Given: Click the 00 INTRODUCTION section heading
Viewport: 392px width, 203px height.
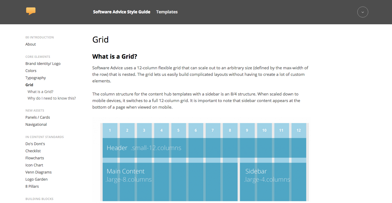Looking at the screenshot, I should coord(40,37).
